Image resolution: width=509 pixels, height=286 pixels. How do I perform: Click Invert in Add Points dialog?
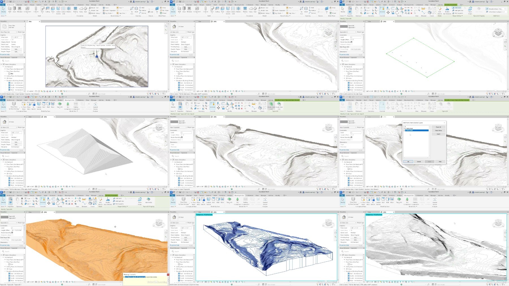438,134
